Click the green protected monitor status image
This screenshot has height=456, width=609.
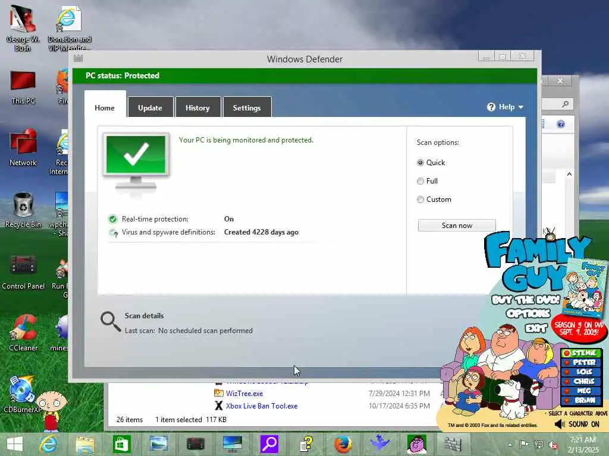point(136,162)
